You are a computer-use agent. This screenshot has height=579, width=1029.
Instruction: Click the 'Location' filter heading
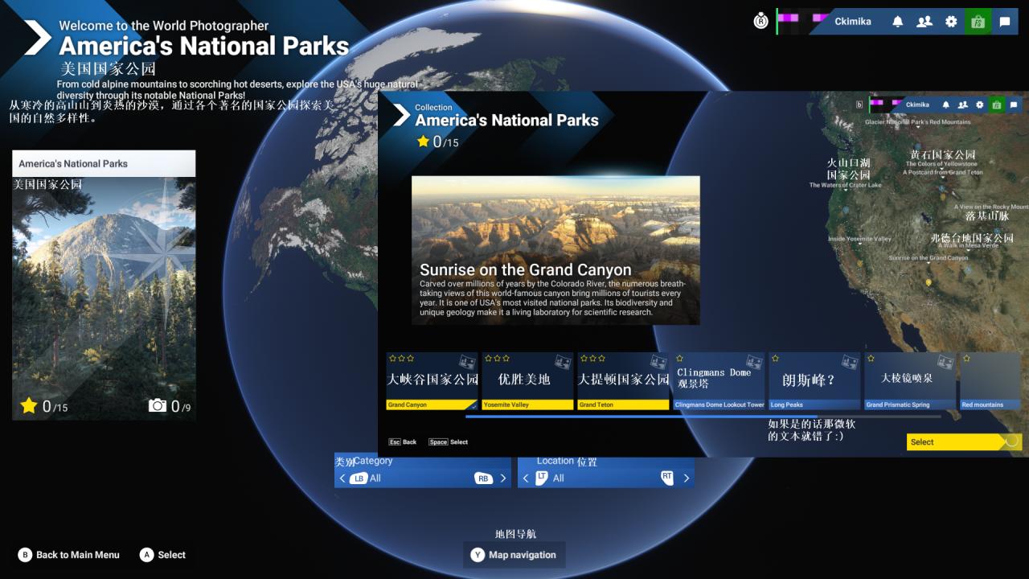pyautogui.click(x=555, y=461)
